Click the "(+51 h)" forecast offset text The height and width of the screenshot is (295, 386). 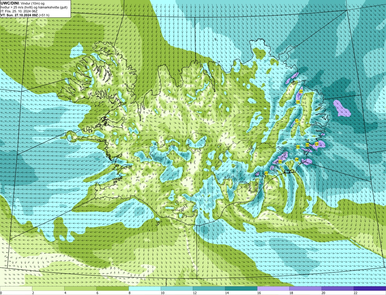click(x=44, y=15)
